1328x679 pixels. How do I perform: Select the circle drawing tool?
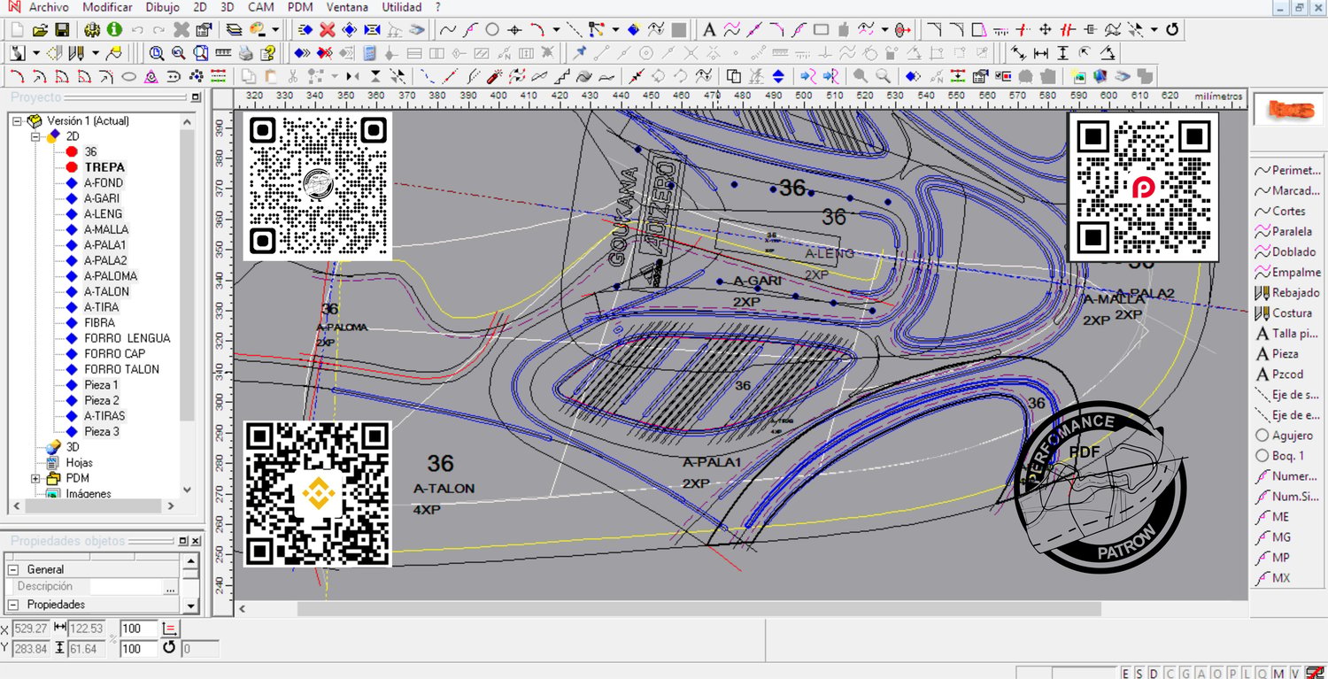(492, 30)
